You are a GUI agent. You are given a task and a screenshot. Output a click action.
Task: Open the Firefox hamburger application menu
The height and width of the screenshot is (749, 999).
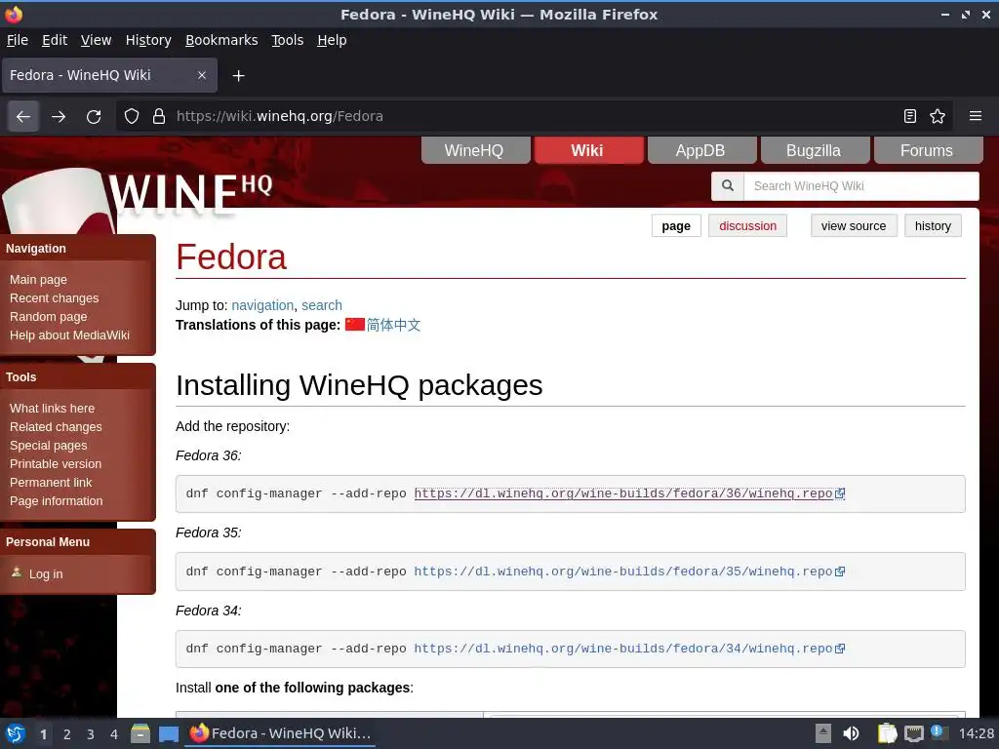[x=975, y=117]
